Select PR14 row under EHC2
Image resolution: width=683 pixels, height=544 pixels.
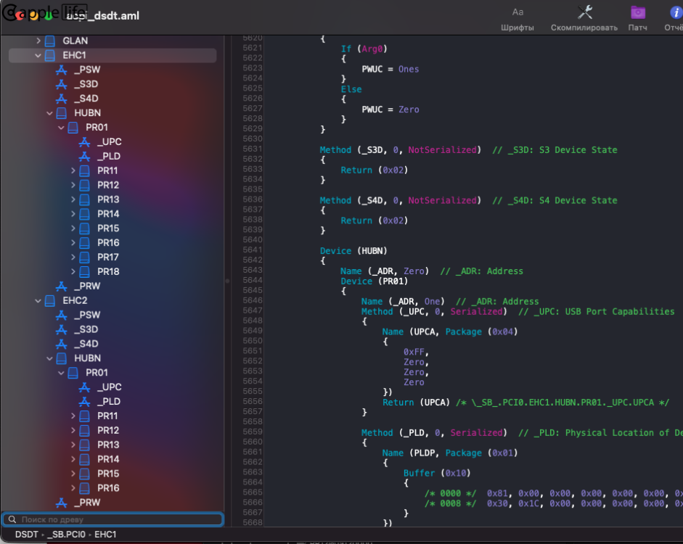coord(113,459)
